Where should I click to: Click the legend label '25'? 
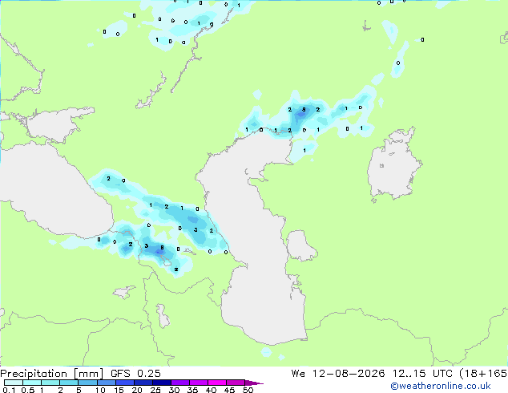[155, 390]
